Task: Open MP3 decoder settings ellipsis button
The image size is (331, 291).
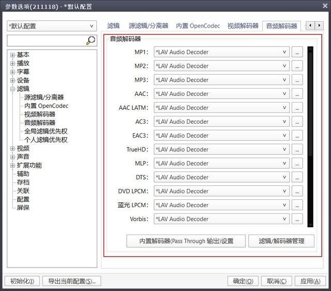Action: [297, 80]
